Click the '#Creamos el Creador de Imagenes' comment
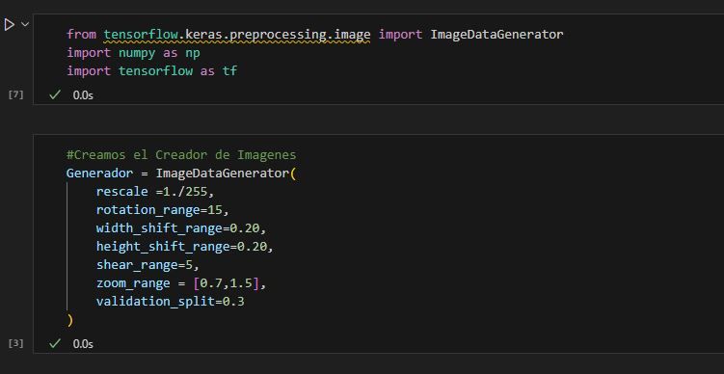This screenshot has width=724, height=374. coord(181,154)
